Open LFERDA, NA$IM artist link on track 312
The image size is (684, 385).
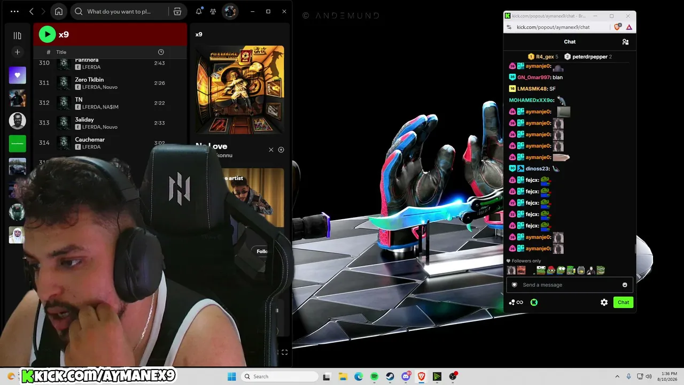click(x=100, y=107)
